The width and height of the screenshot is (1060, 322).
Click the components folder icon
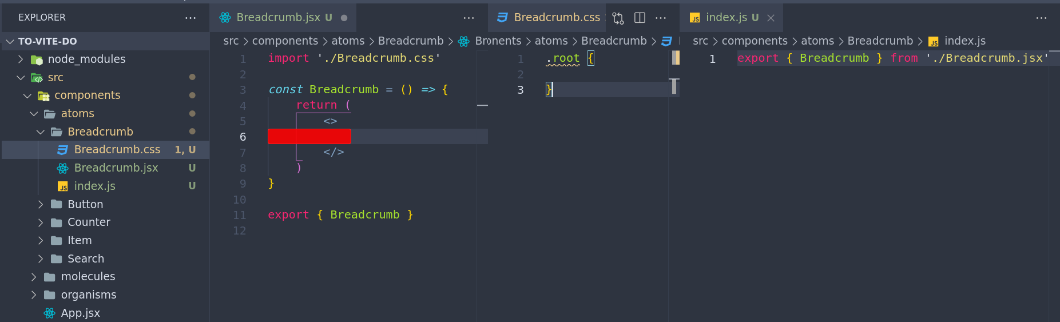[x=43, y=96]
